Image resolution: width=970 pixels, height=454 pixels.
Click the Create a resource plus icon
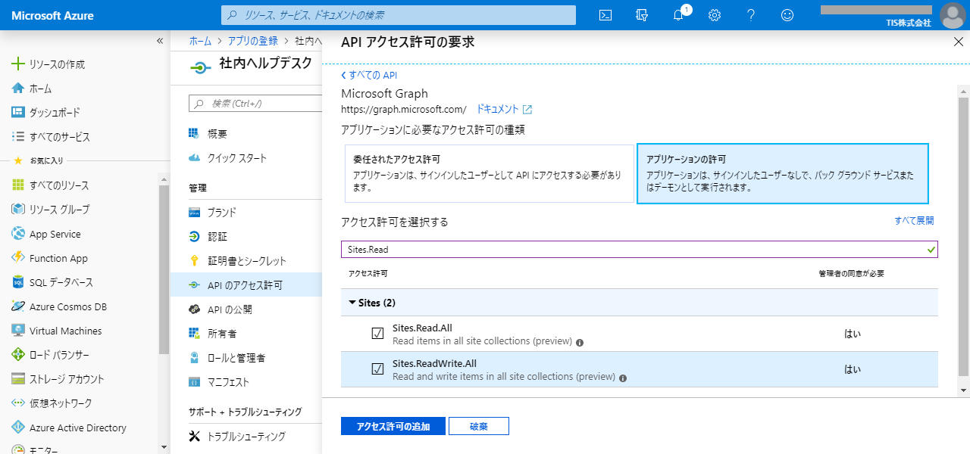coord(18,64)
